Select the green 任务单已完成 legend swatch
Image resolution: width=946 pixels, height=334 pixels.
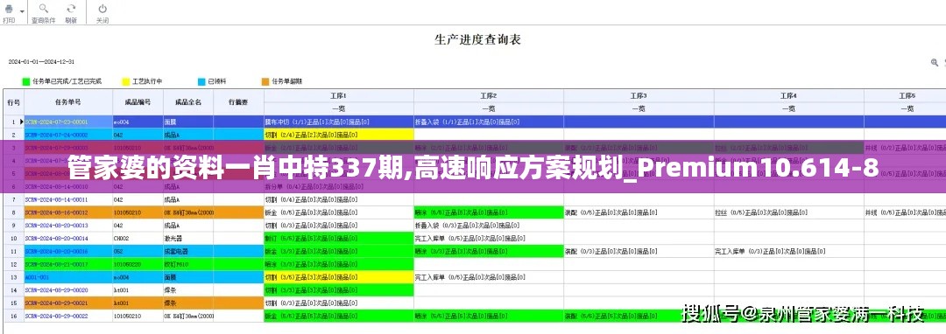[26, 81]
